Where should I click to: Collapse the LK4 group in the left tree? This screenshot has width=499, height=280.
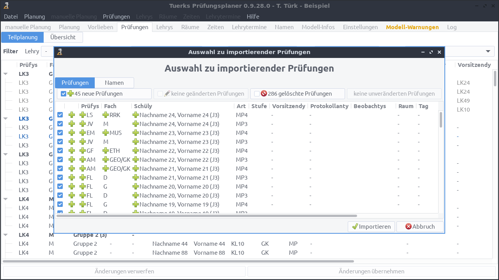pyautogui.click(x=5, y=199)
